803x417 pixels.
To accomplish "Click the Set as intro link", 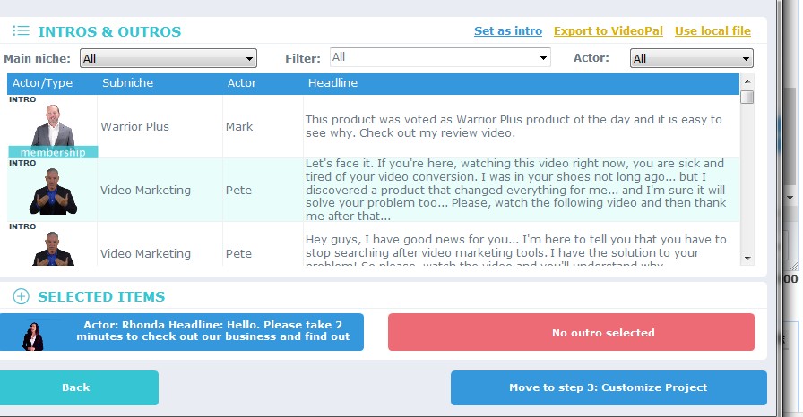I will pos(507,31).
